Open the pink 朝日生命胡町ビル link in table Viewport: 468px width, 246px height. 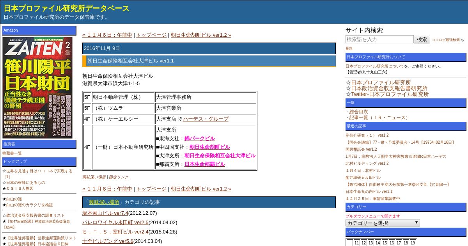coord(210,147)
